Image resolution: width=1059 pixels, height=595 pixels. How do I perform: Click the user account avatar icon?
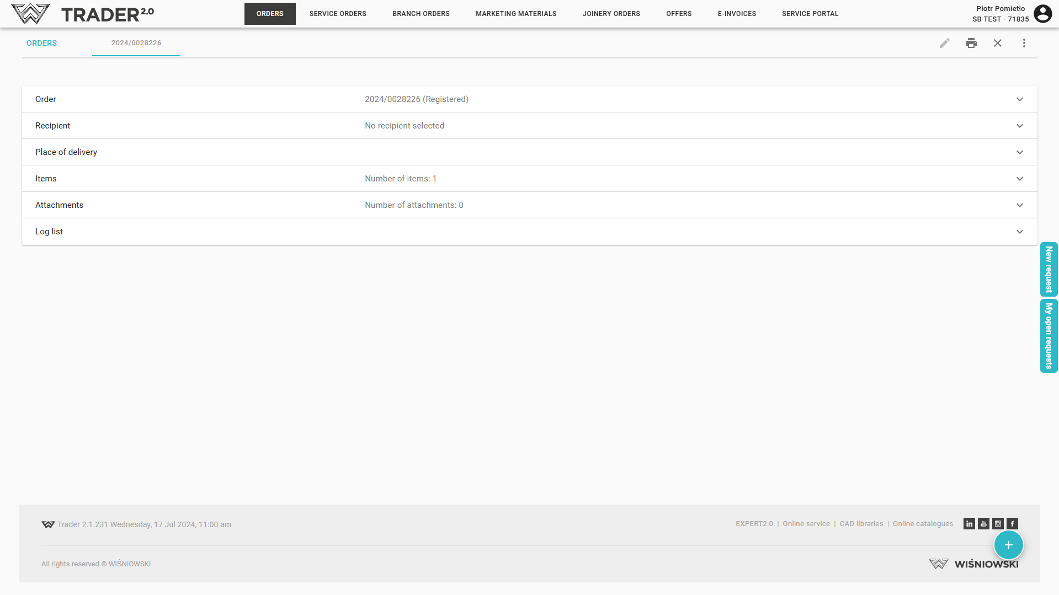tap(1042, 14)
